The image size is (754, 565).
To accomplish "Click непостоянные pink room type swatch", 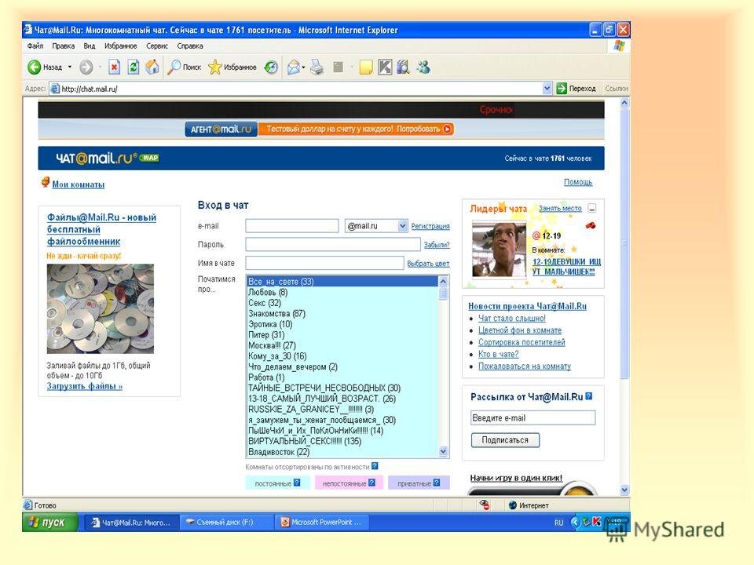I will 349,483.
